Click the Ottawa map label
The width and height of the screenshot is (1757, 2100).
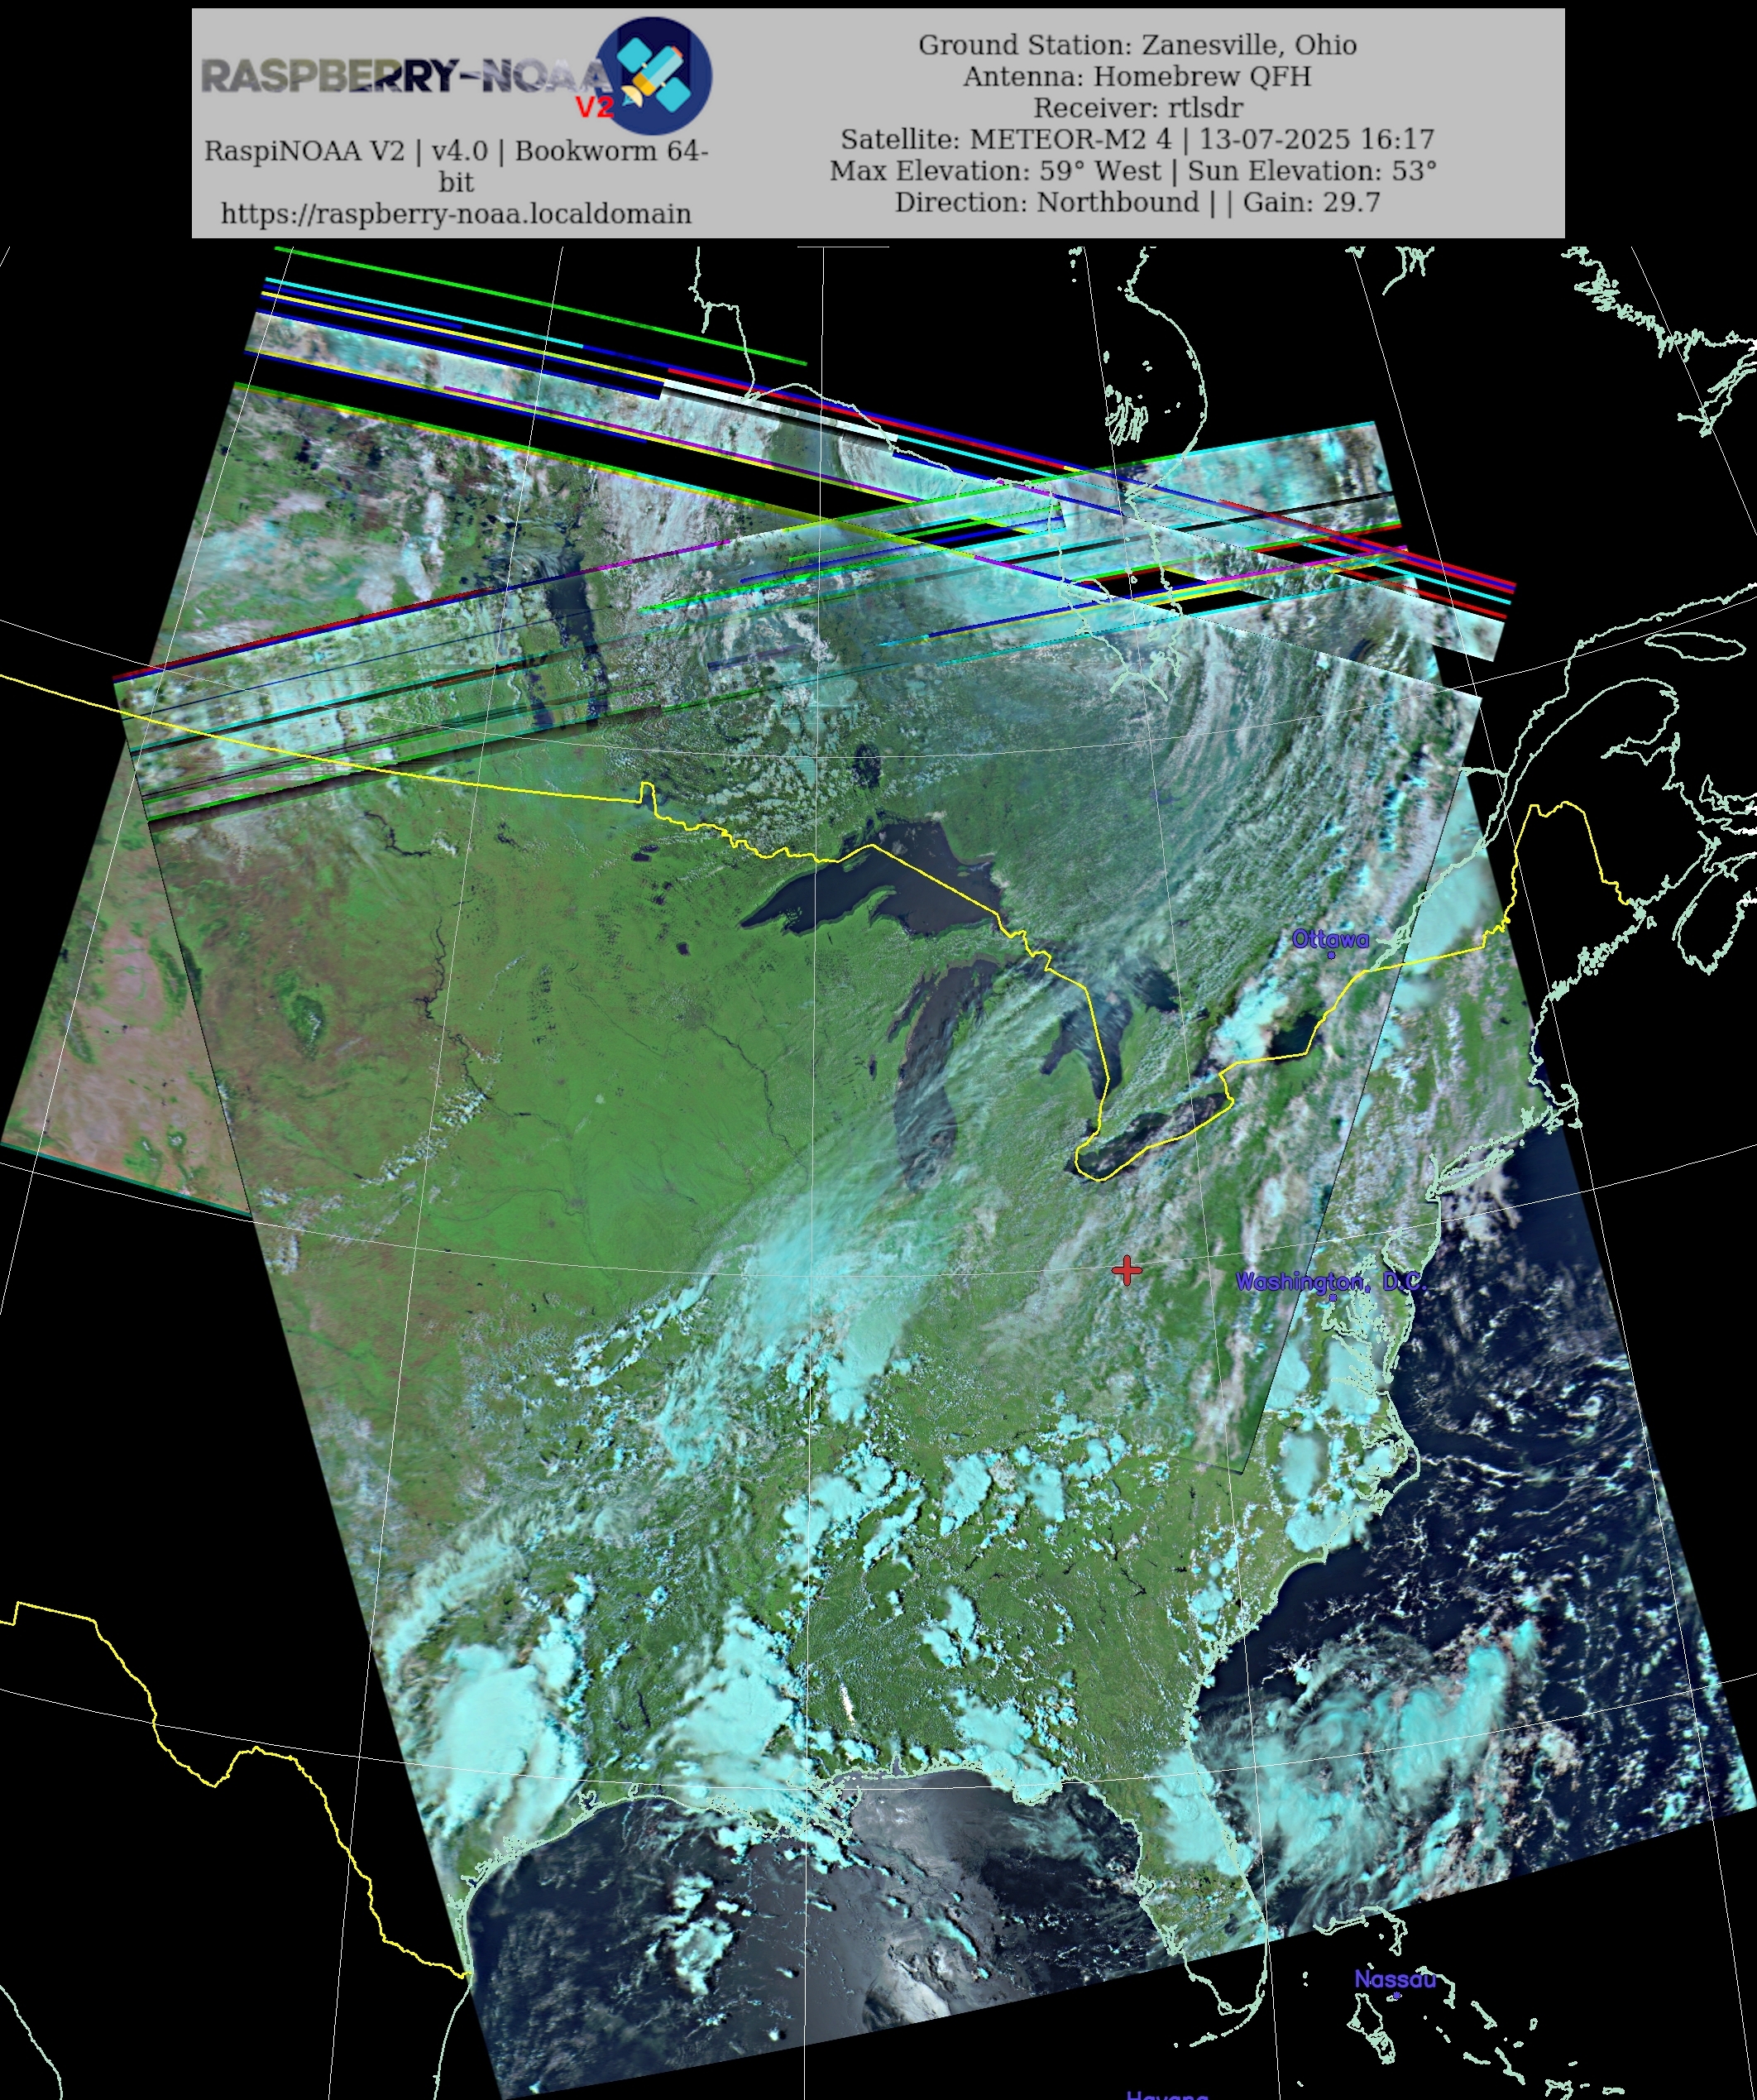point(1330,939)
